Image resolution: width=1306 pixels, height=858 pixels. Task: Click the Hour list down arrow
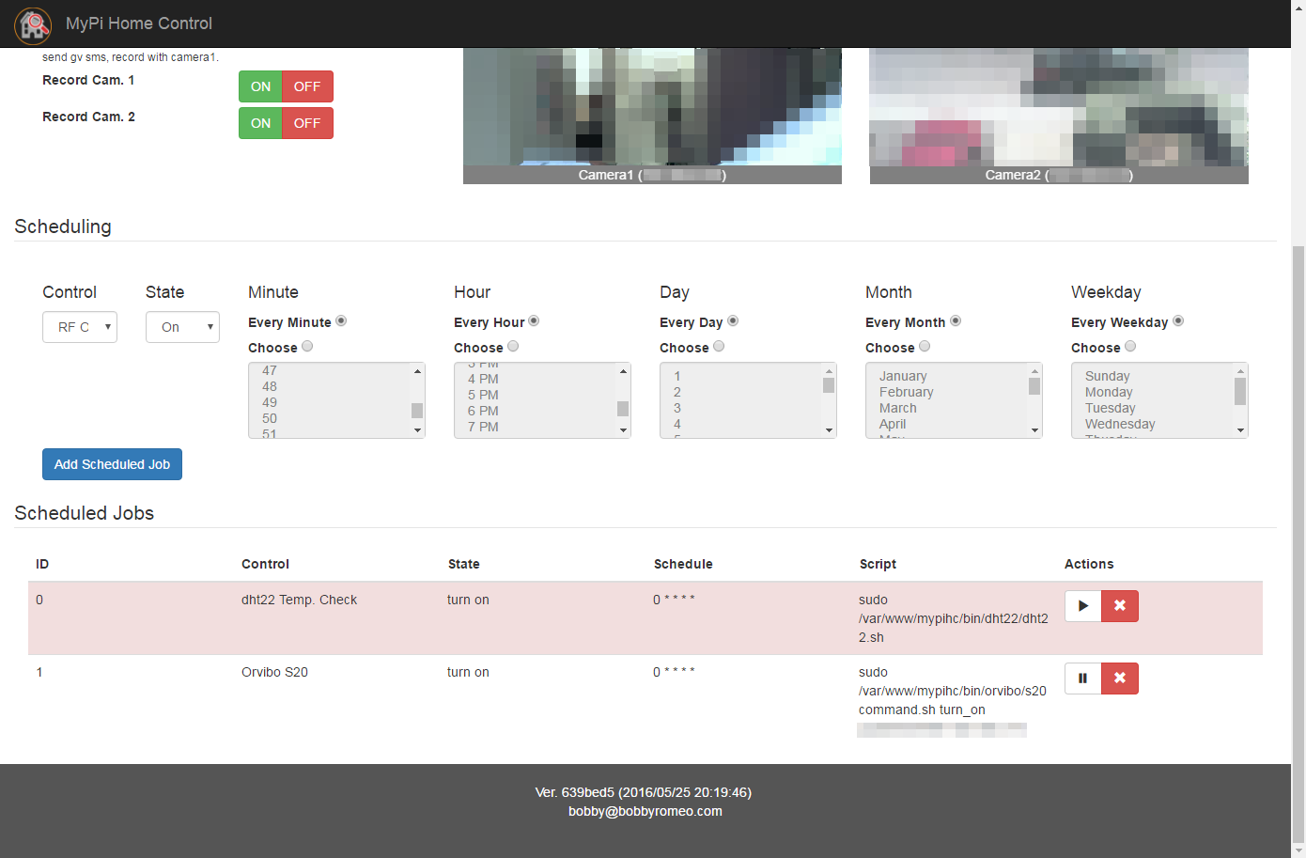tap(623, 430)
